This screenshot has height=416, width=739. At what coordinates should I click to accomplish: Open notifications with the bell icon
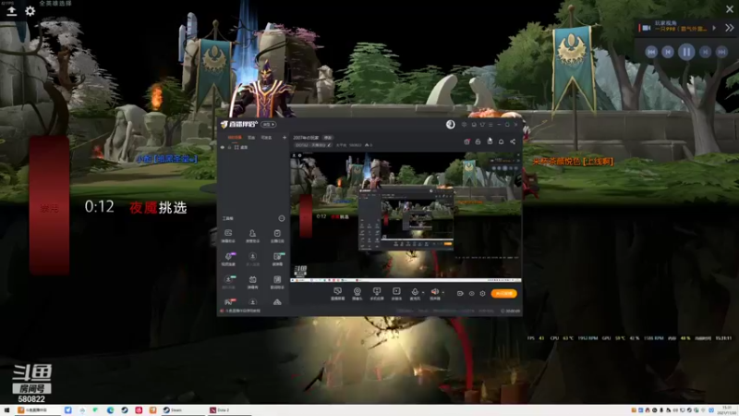click(501, 142)
